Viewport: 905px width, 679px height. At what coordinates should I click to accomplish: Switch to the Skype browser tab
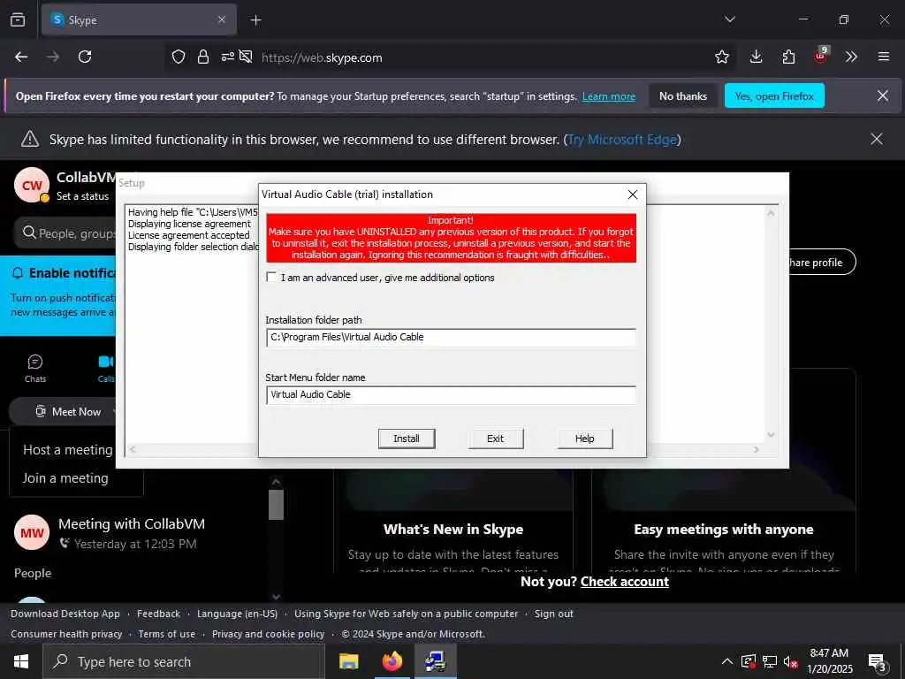point(139,20)
